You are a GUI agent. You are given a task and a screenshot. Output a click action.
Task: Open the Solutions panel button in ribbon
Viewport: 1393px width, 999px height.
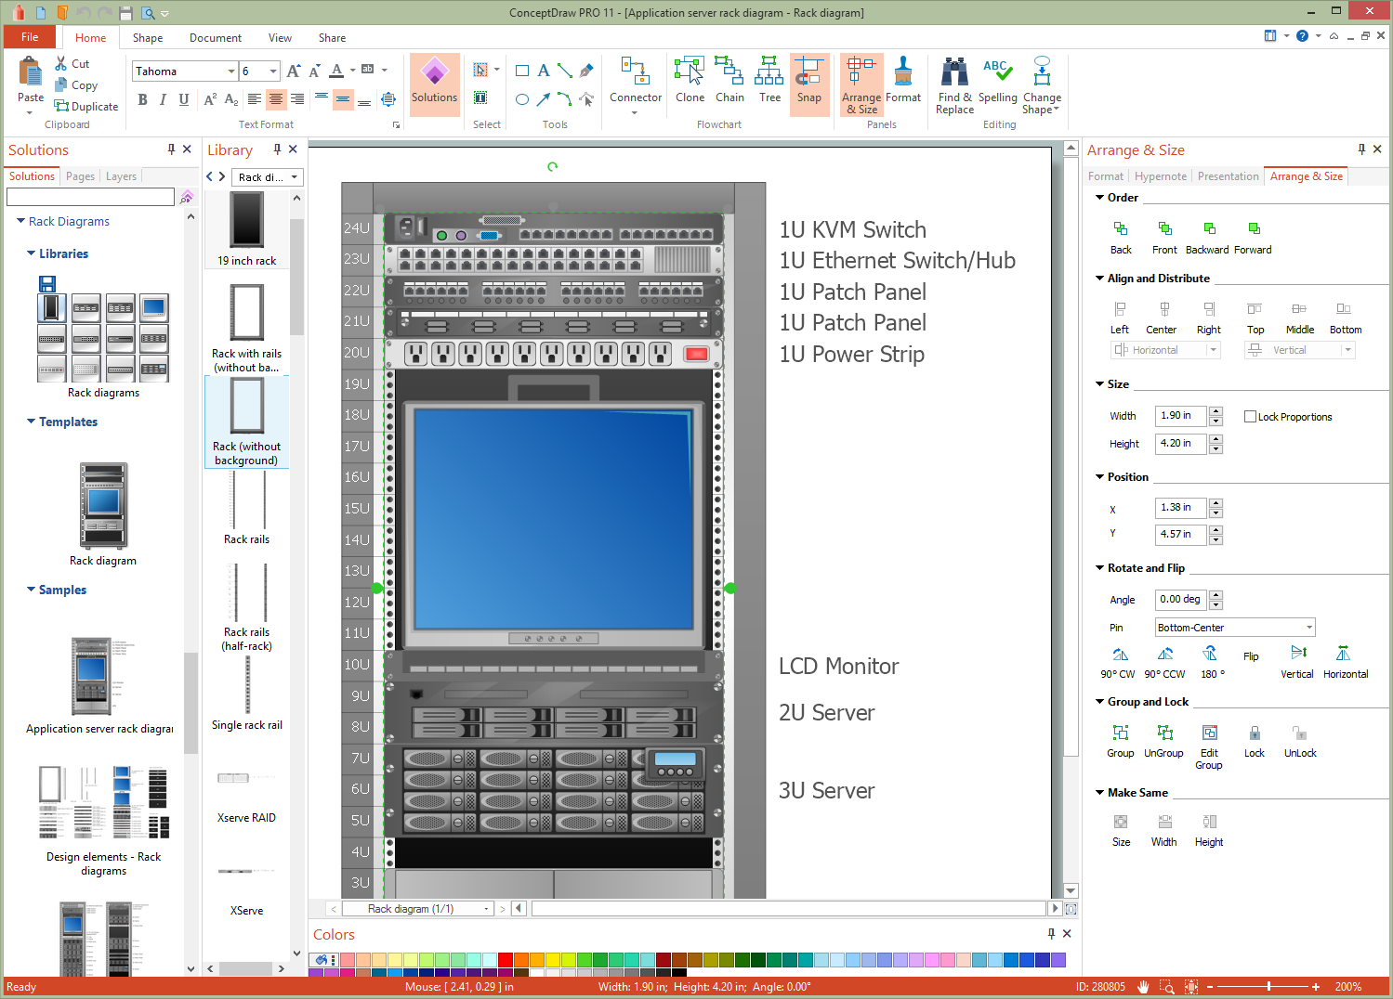click(x=434, y=84)
